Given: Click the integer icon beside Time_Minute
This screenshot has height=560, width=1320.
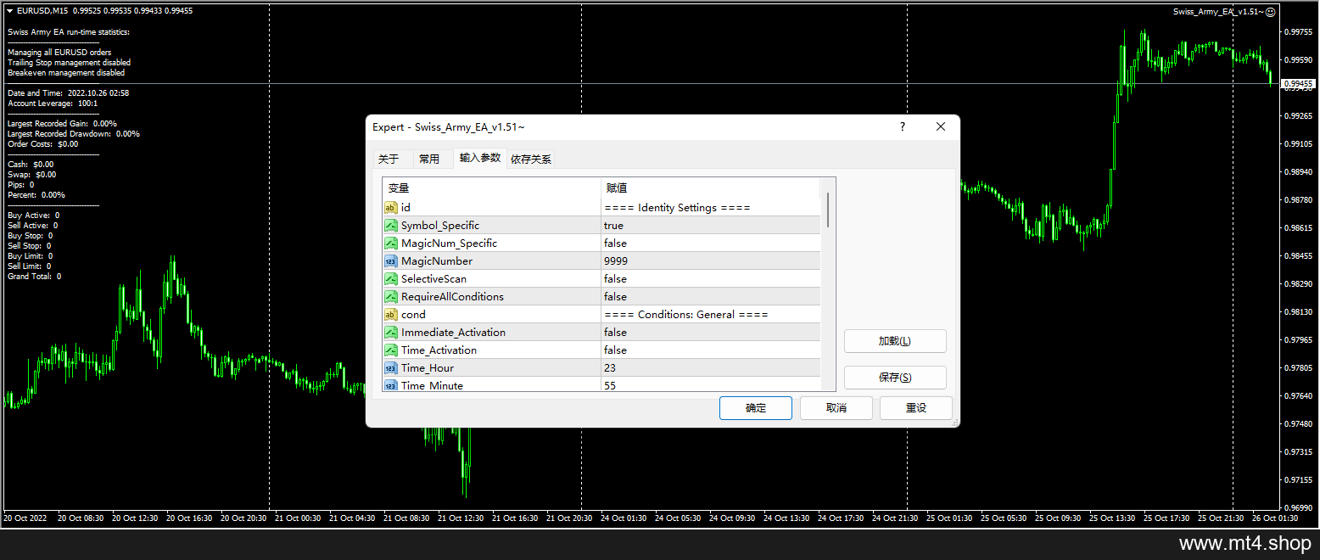Looking at the screenshot, I should tap(391, 385).
